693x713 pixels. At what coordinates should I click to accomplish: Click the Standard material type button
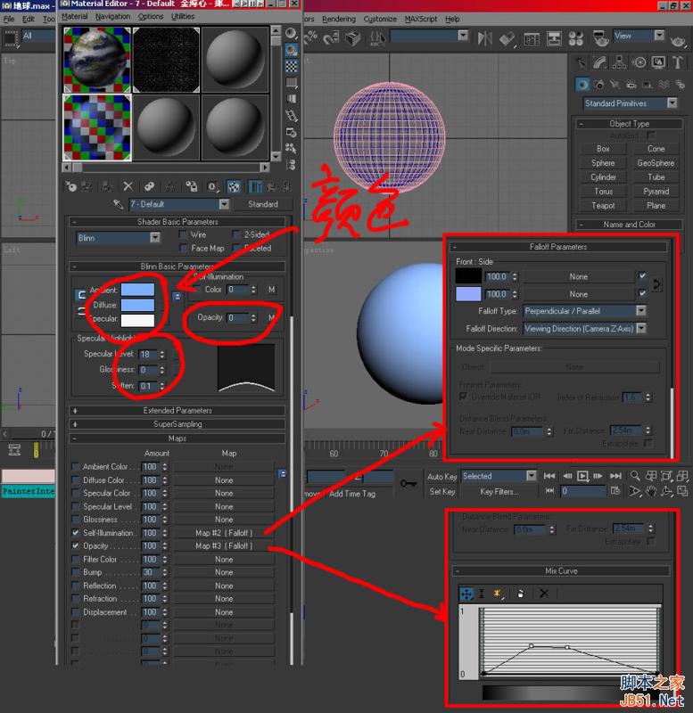(x=262, y=204)
